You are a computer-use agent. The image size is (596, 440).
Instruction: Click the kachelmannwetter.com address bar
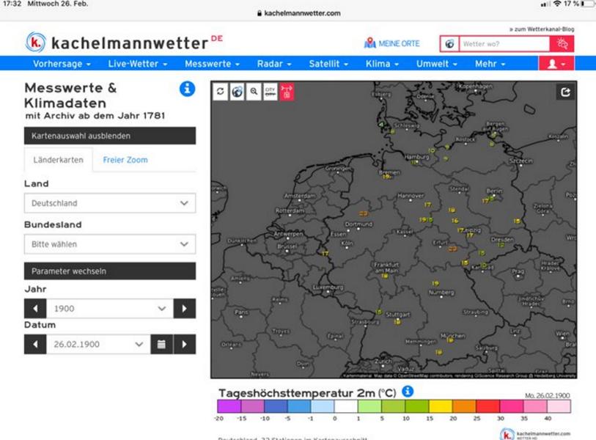[299, 13]
